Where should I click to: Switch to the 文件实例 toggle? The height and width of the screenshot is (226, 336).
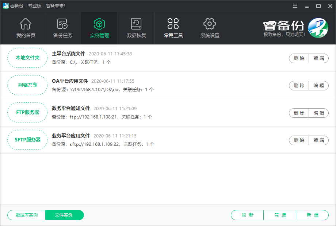click(x=64, y=215)
